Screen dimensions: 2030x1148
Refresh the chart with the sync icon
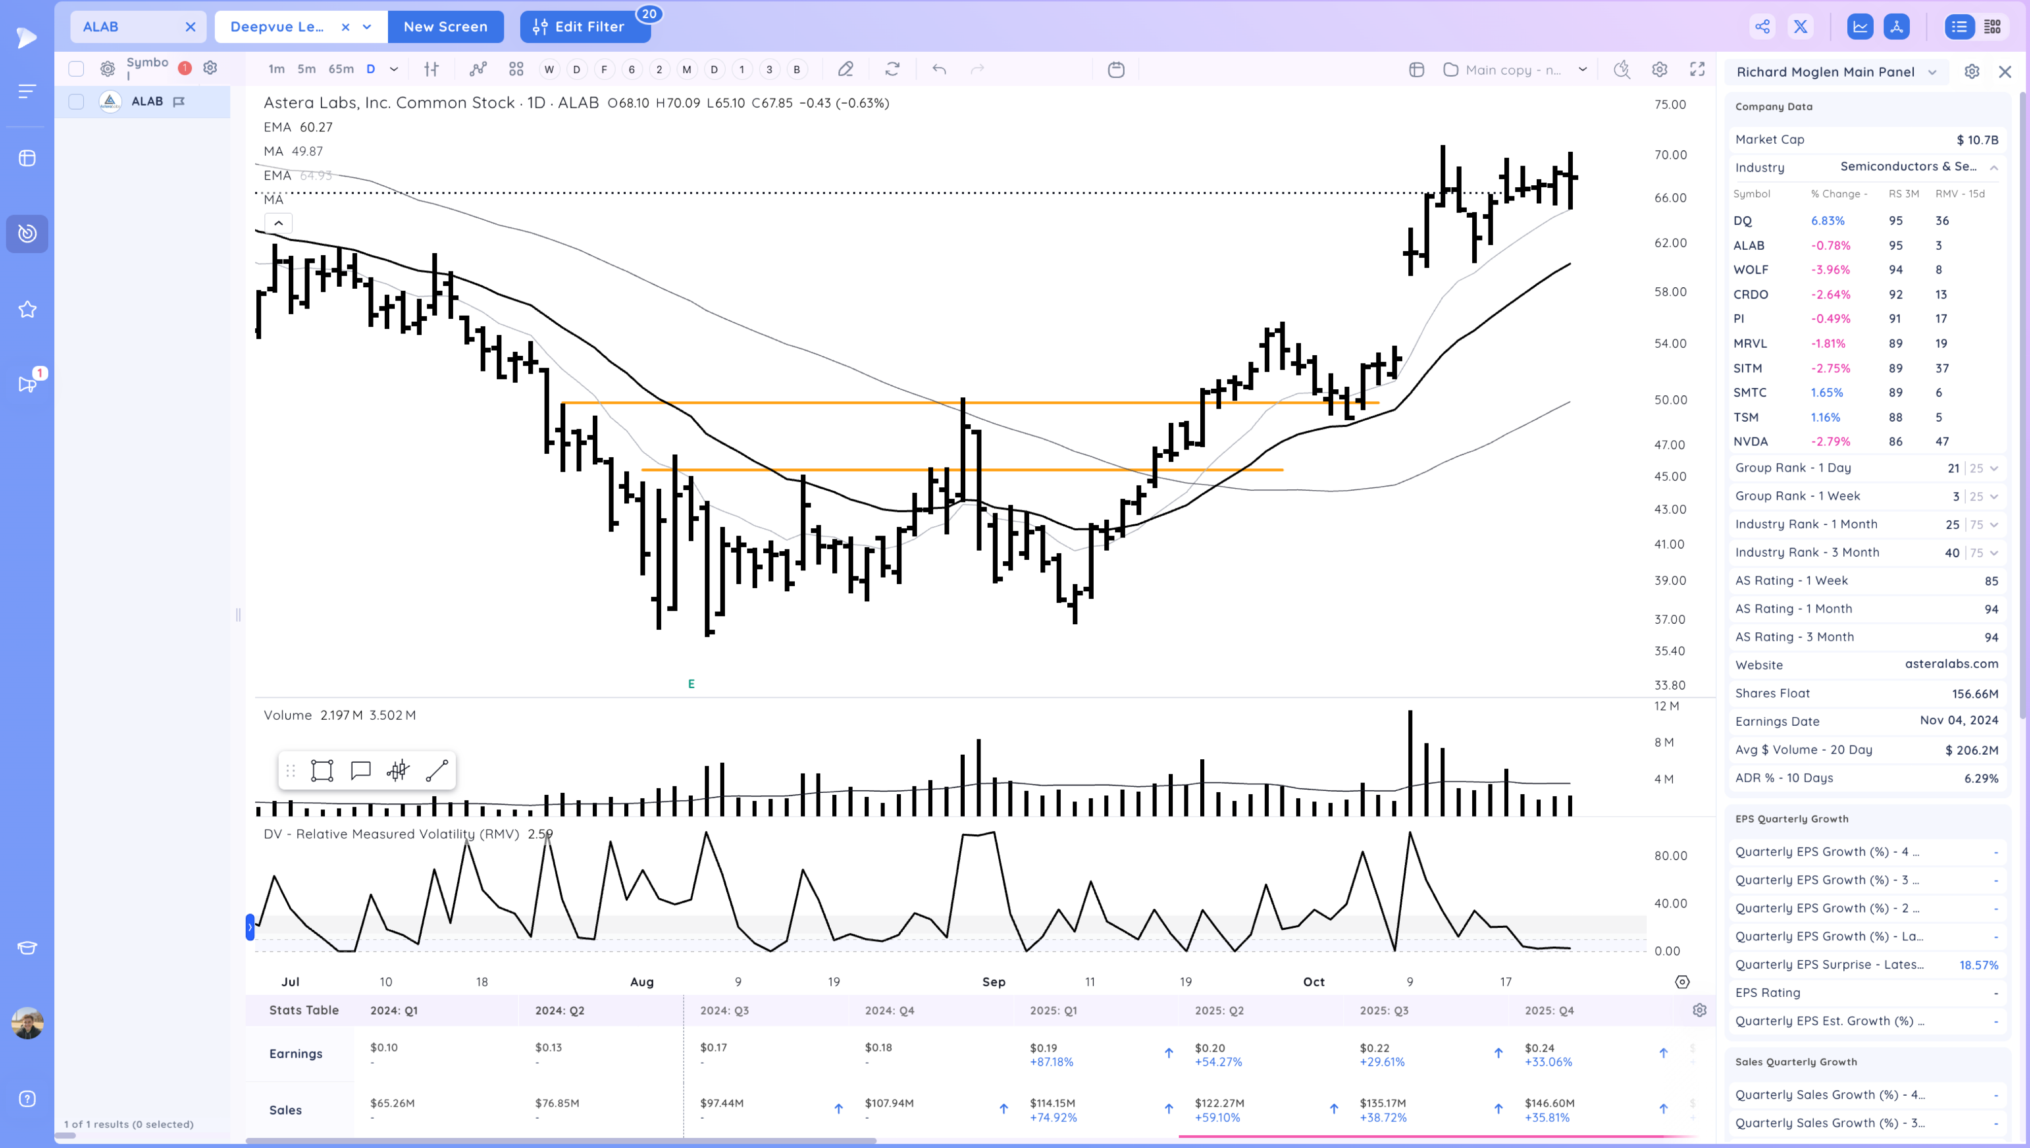[892, 70]
